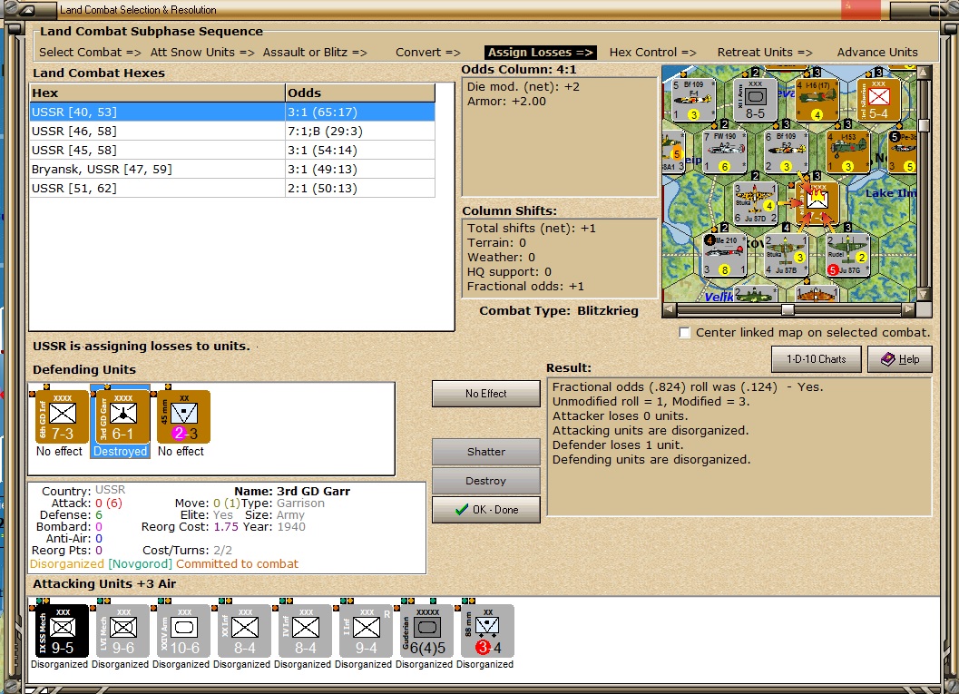Click Att Snow Units subphase step
Image resolution: width=959 pixels, height=694 pixels.
[x=202, y=53]
